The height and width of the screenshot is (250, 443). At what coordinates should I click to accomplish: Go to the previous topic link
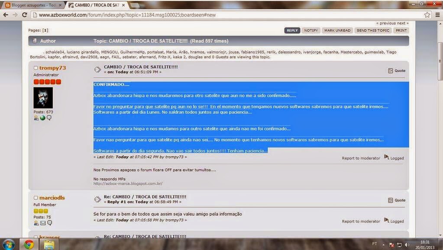[388, 23]
